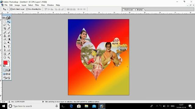Viewport: 195px width, 109px height.
Task: Click the Doc size text in status bar
Action: point(18,102)
